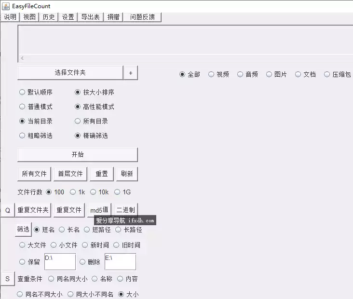Click the S button

8,279
